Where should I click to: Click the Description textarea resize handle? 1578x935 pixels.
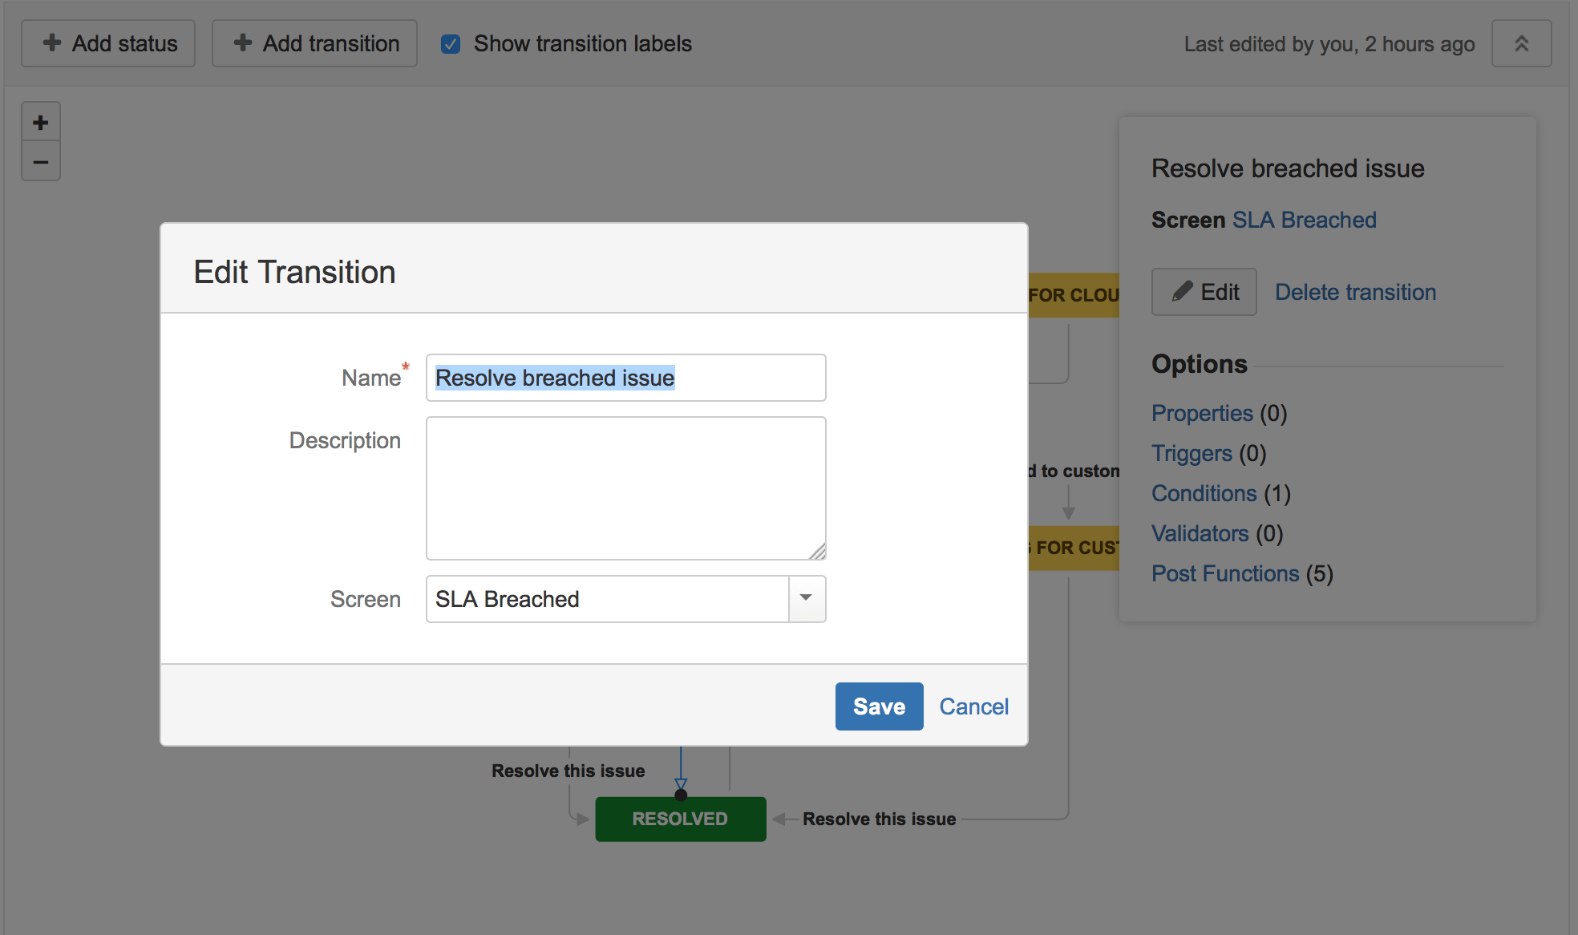(x=817, y=551)
